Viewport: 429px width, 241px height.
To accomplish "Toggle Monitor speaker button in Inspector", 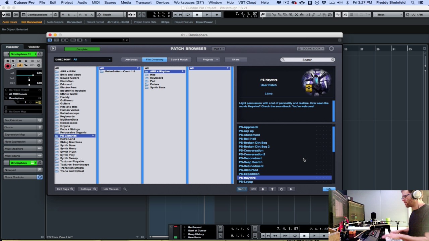I will pos(13,66).
